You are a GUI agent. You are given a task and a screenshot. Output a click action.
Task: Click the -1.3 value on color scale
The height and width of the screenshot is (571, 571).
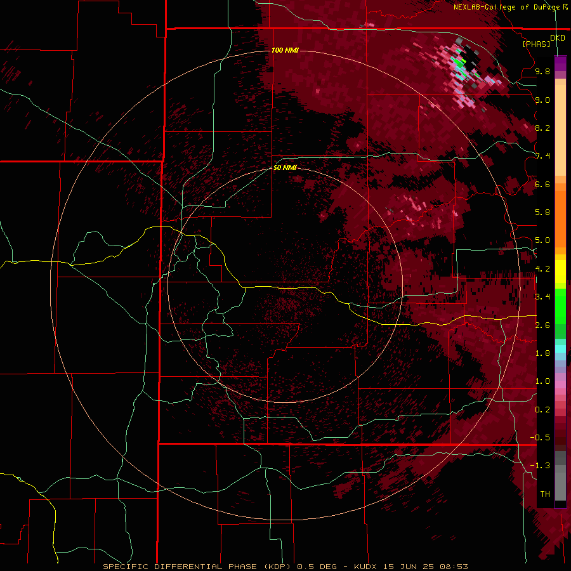pyautogui.click(x=540, y=466)
